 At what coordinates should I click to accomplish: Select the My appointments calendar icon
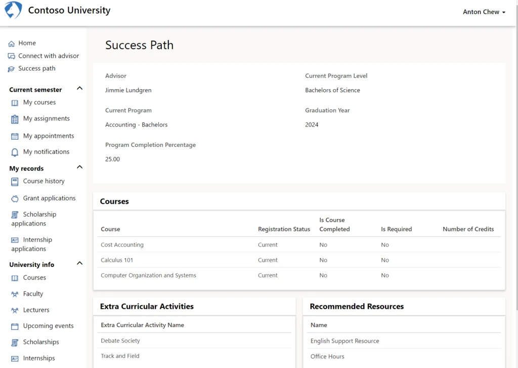click(15, 136)
